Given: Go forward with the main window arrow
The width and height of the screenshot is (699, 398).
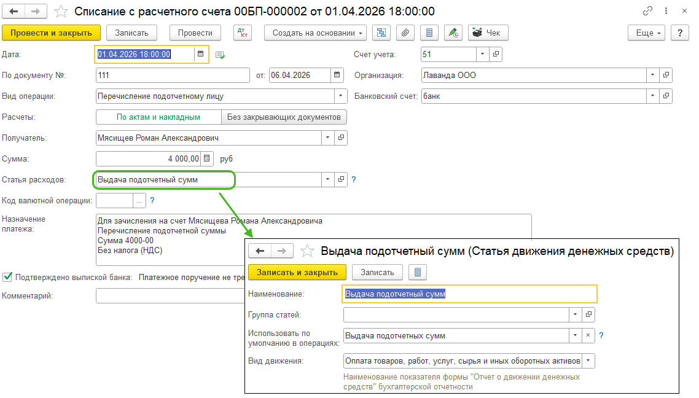Looking at the screenshot, I should click(36, 11).
